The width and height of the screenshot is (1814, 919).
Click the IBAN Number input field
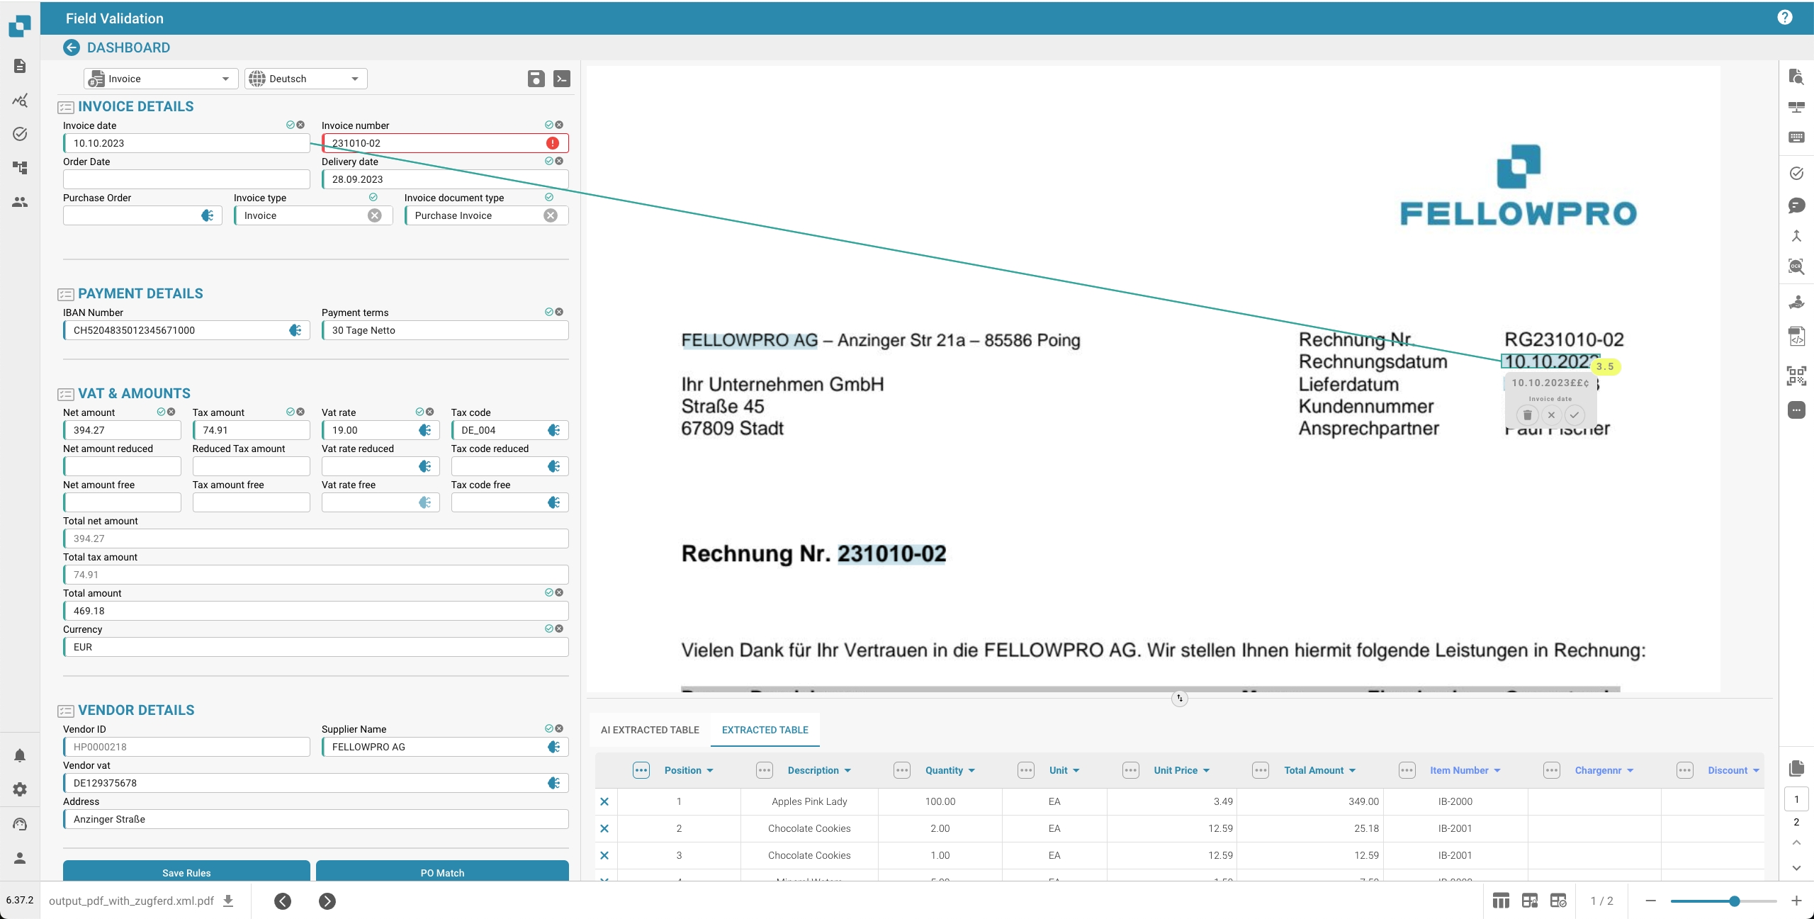click(x=186, y=330)
